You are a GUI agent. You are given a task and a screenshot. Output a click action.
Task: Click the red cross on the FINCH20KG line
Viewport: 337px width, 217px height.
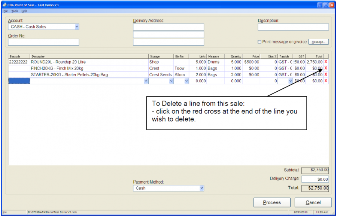(325, 68)
